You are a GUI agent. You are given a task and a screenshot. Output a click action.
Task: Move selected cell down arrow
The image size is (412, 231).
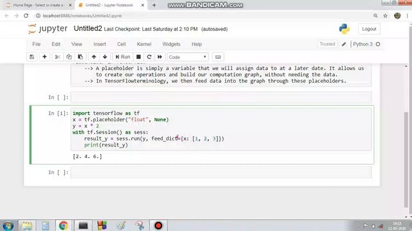click(x=105, y=57)
